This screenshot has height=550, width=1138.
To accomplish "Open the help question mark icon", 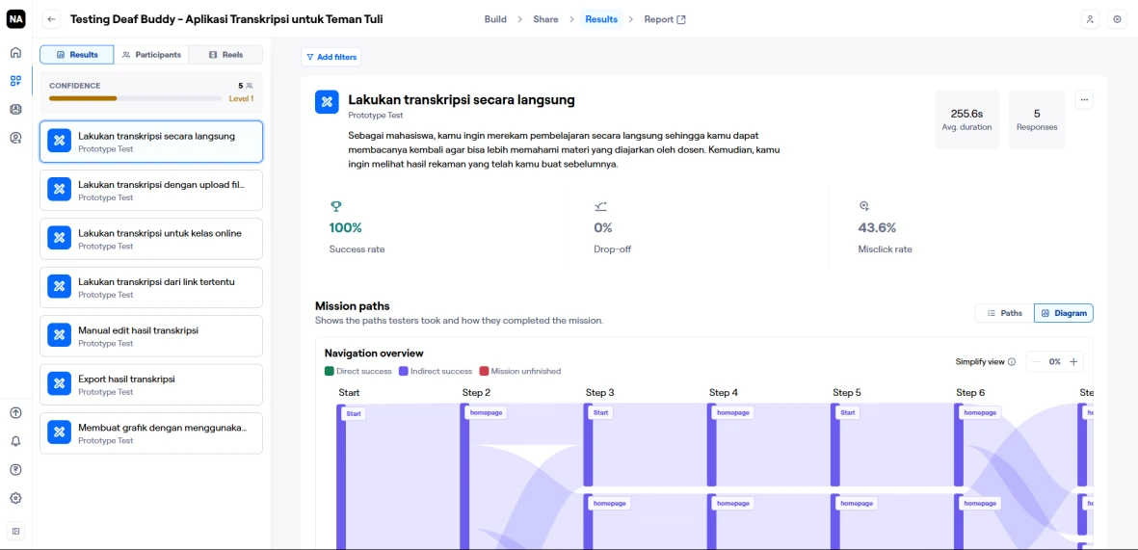I will click(x=16, y=469).
